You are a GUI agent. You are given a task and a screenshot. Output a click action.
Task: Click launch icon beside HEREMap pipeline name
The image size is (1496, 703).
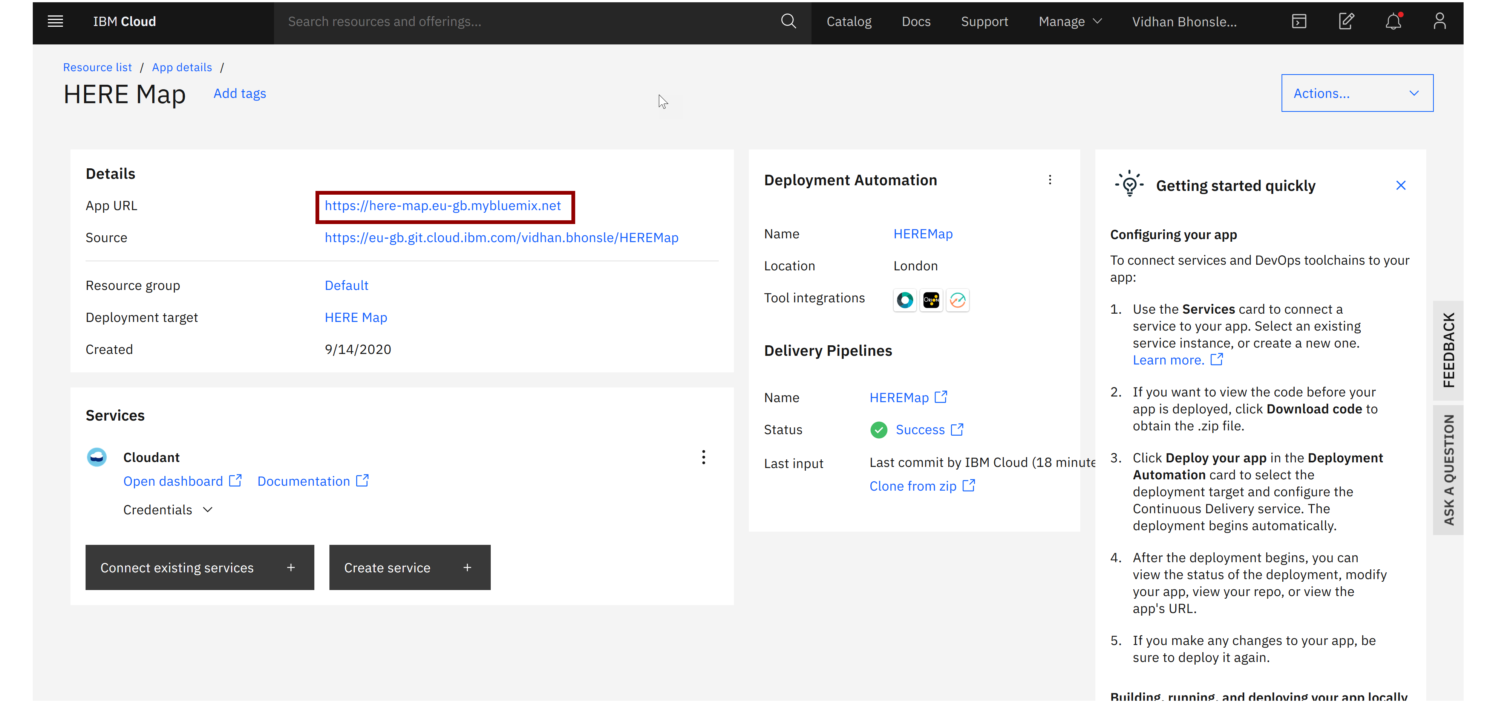(x=941, y=397)
